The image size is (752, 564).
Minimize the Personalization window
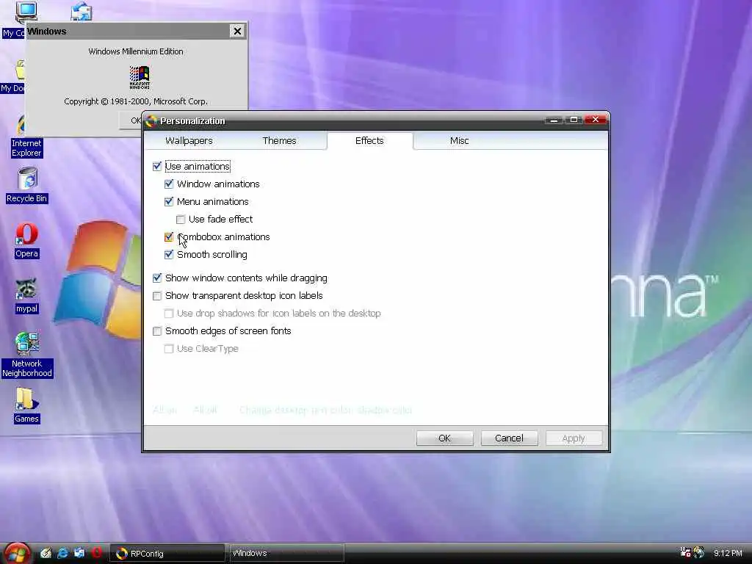554,120
